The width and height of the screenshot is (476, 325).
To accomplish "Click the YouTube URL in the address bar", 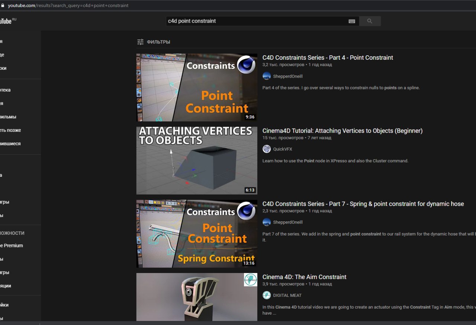I will [68, 6].
